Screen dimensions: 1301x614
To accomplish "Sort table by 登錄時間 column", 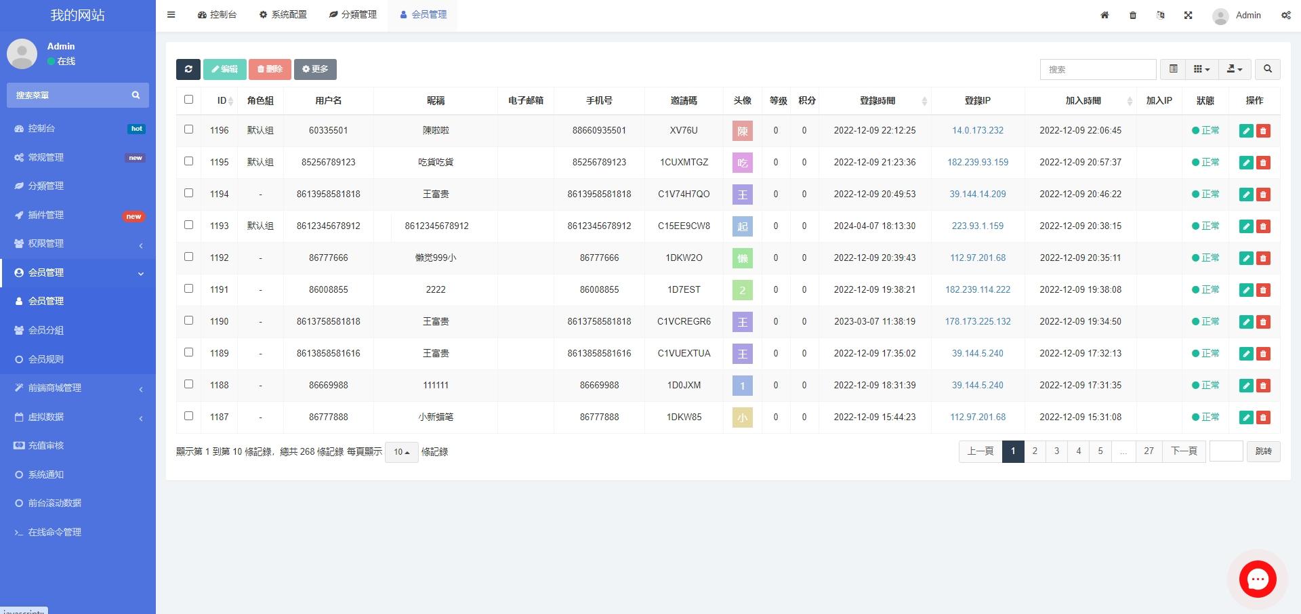I will click(x=875, y=101).
